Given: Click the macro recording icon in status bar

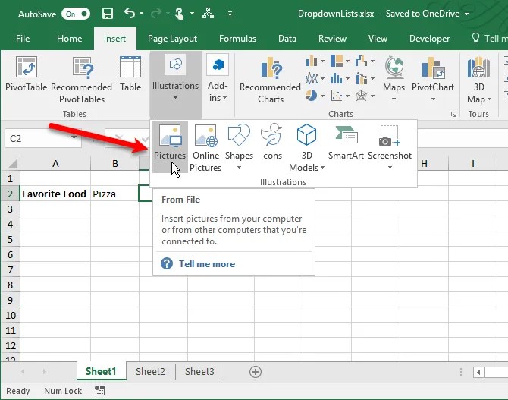Looking at the screenshot, I should pyautogui.click(x=100, y=391).
